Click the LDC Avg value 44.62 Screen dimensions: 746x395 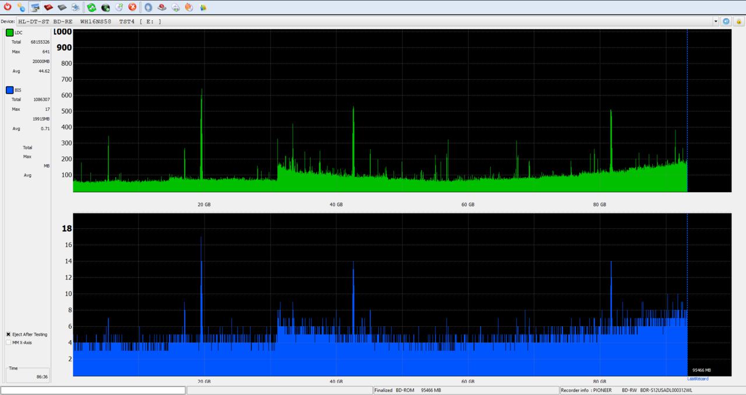coord(44,71)
